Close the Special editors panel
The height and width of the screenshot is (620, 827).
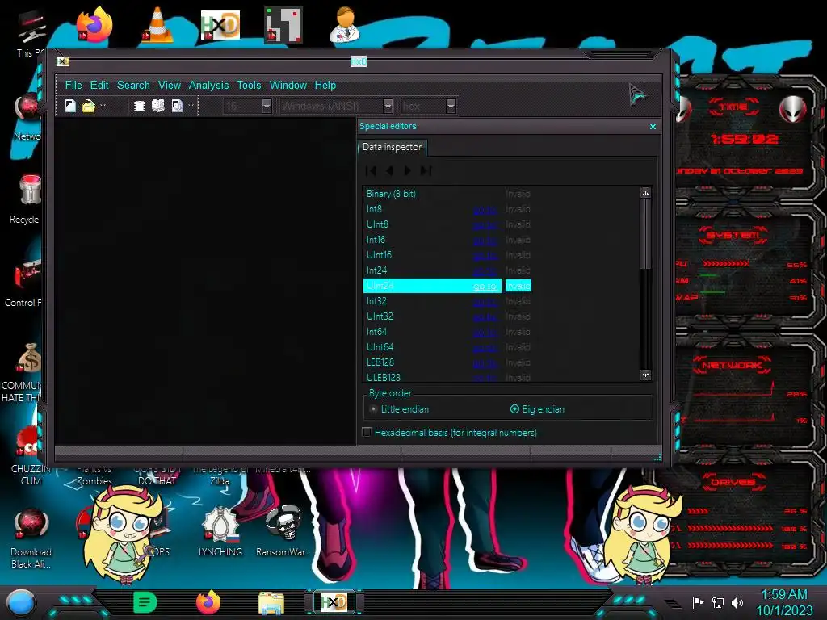coord(653,127)
